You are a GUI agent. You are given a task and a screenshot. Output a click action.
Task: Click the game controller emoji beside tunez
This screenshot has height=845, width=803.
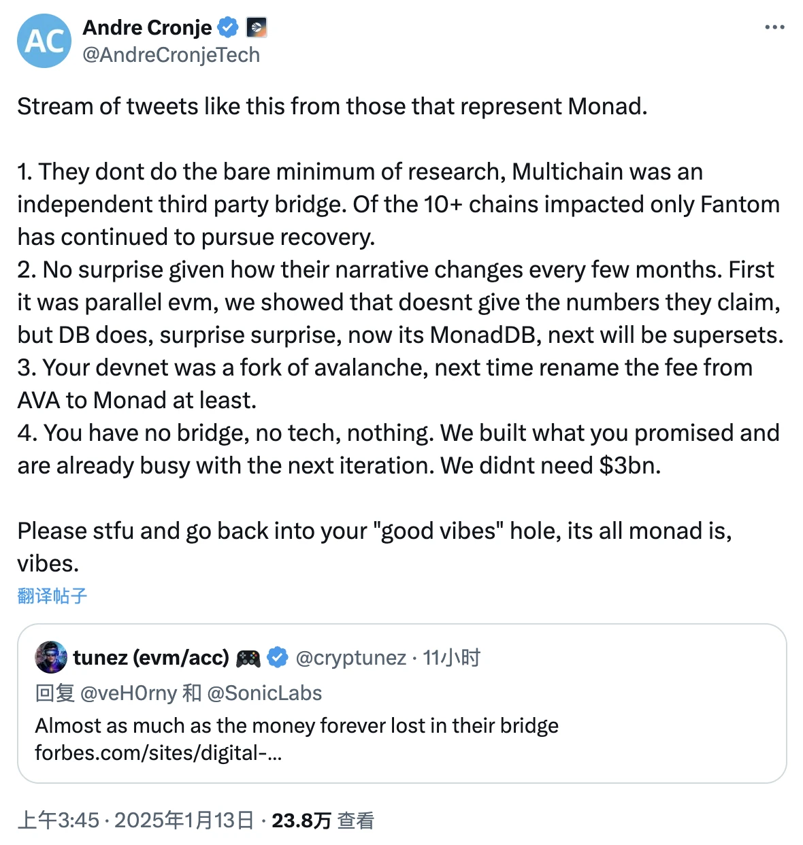coord(248,658)
